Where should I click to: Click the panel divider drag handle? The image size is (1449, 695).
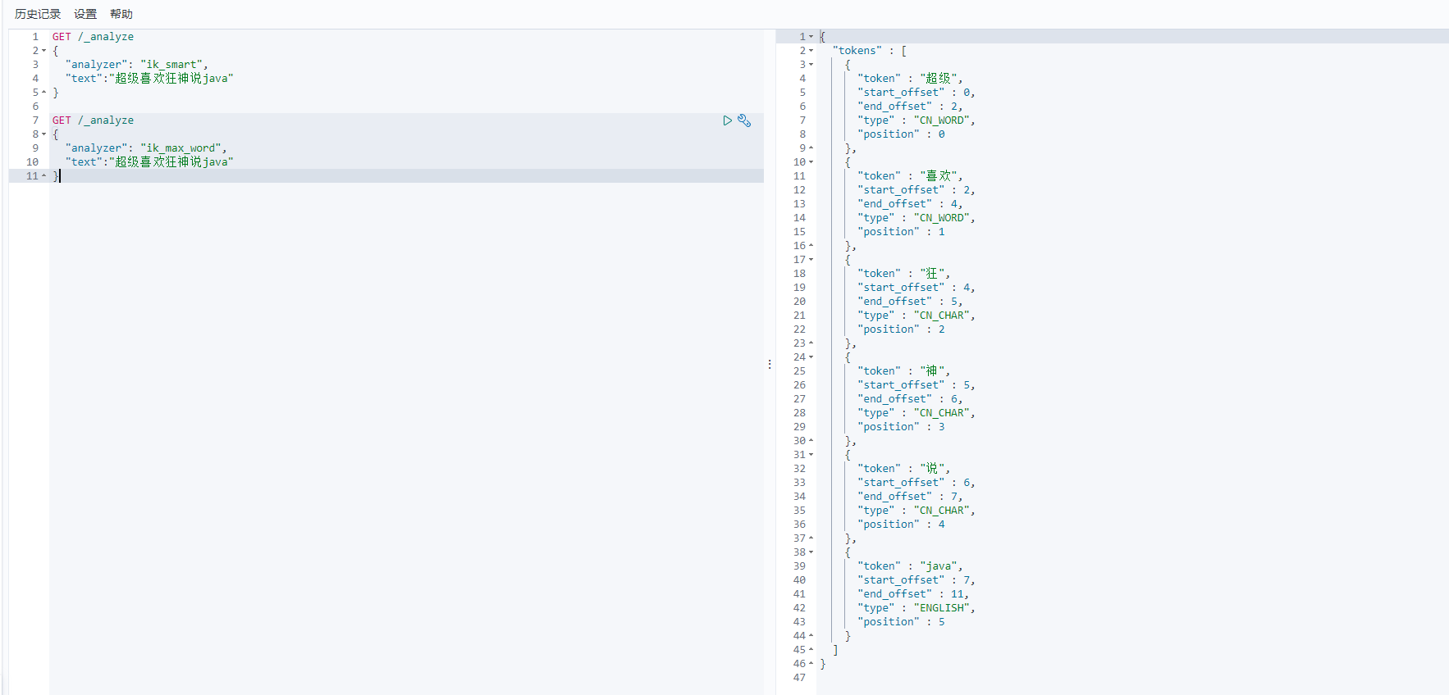click(x=770, y=364)
